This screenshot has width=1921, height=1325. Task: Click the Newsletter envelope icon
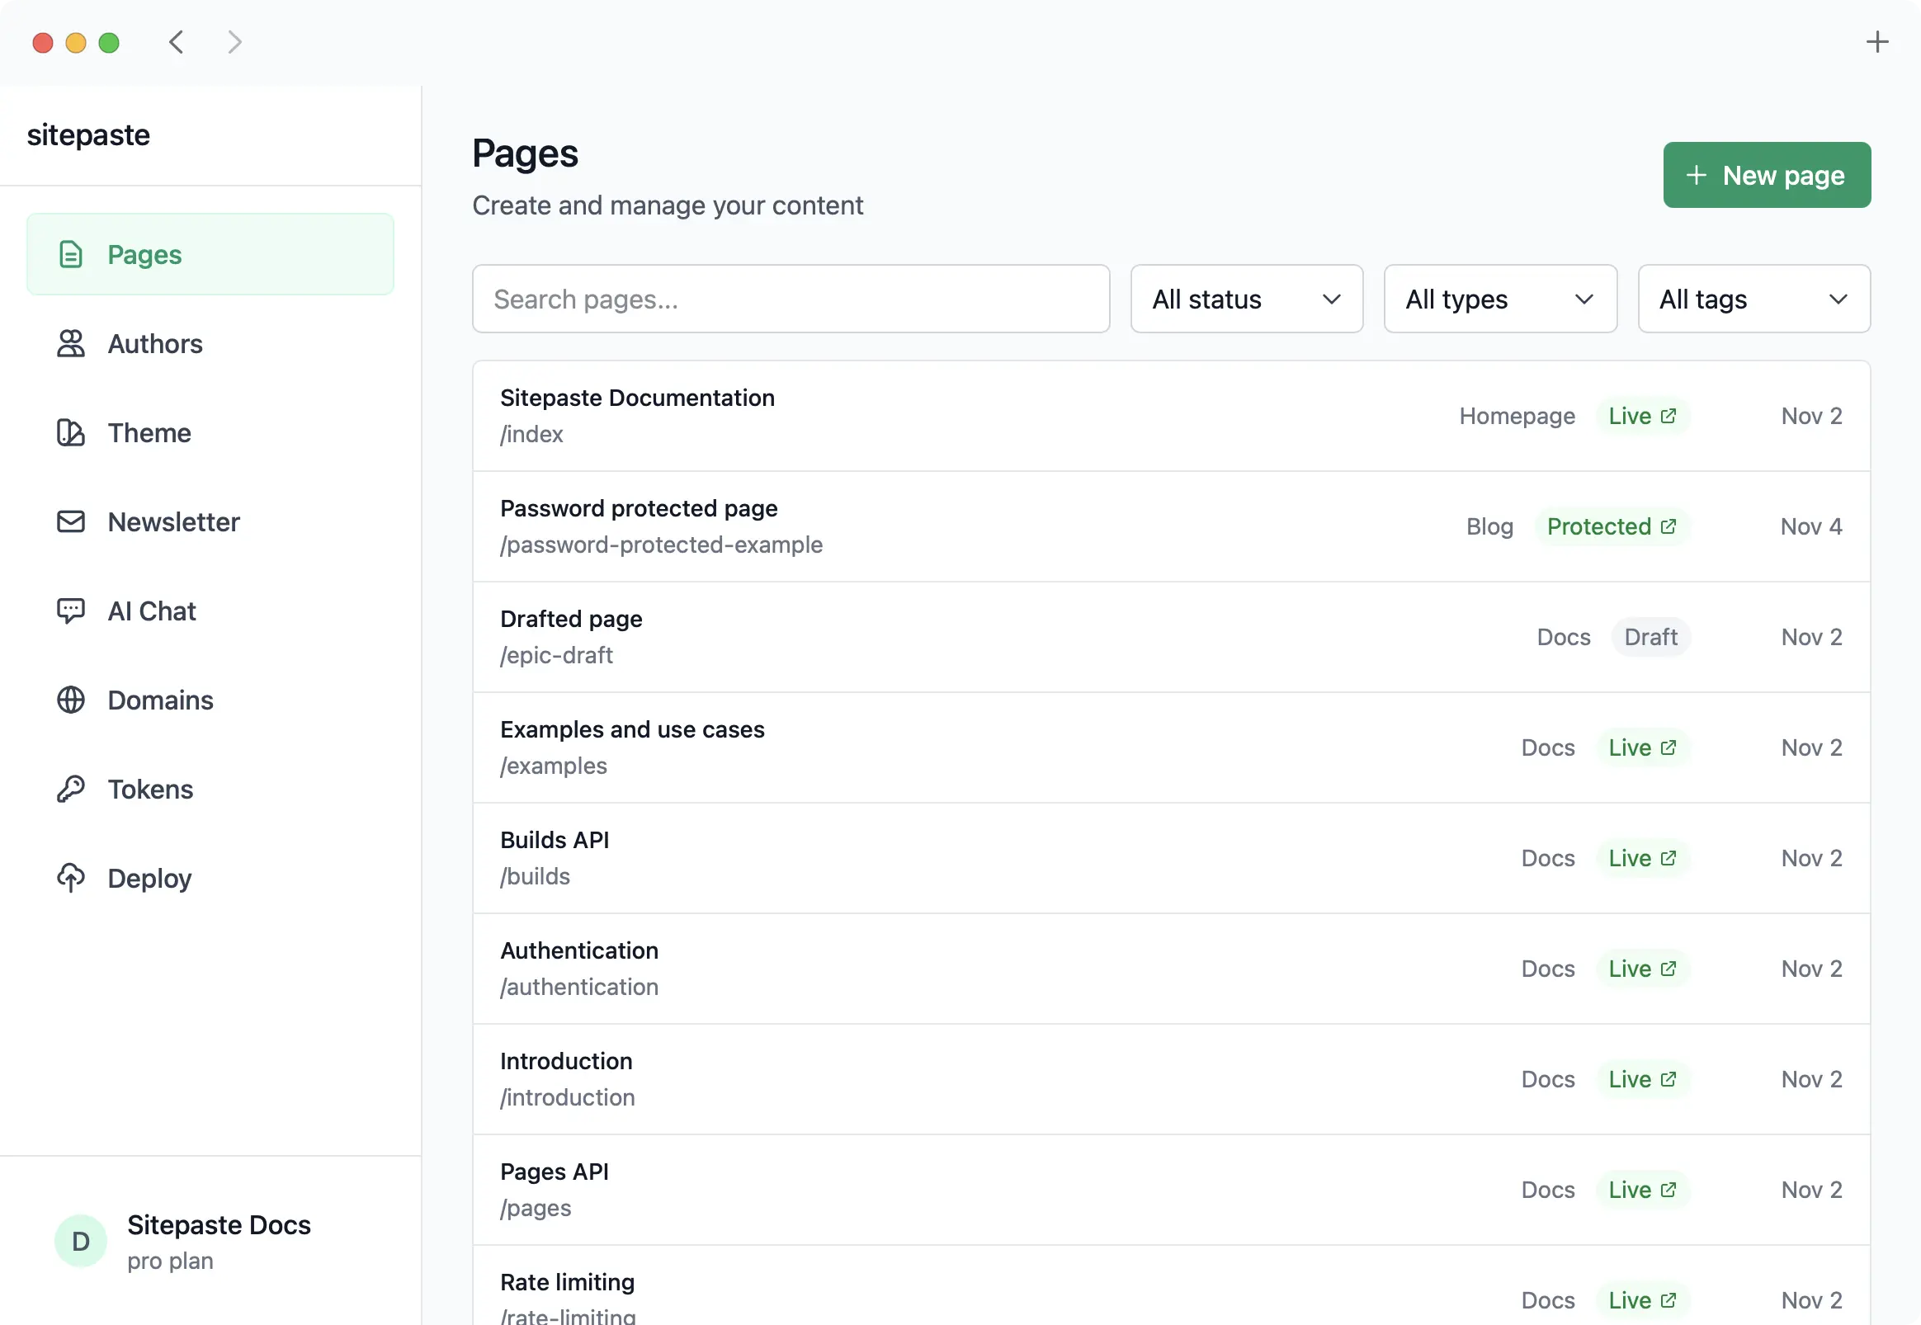pos(70,521)
